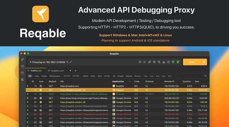The image size is (229, 127).
Task: Add a new tab with the plus button
Action: 76,71
